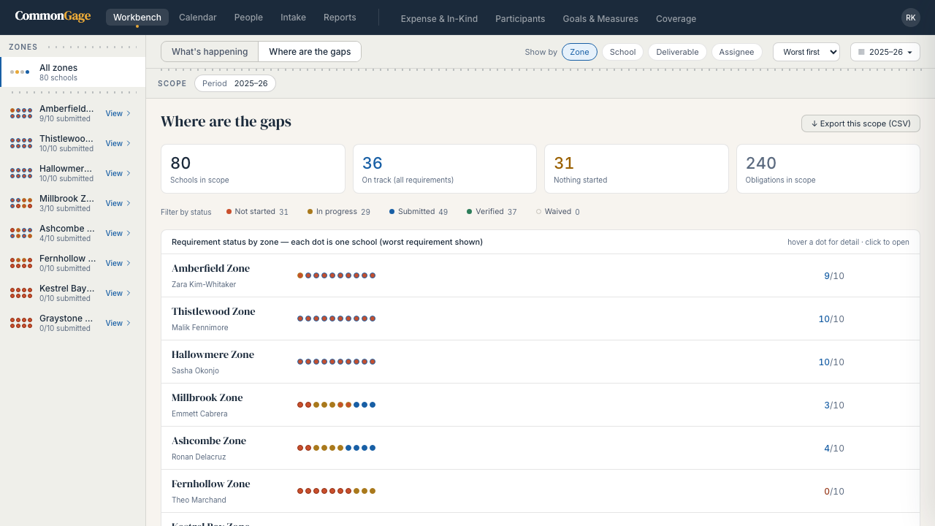The height and width of the screenshot is (526, 935).
Task: View Amberfield zone in sidebar
Action: tap(118, 113)
